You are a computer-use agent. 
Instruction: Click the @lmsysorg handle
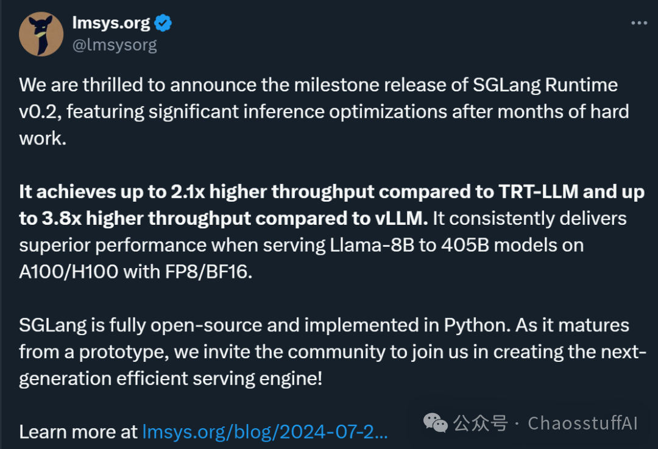[x=115, y=45]
